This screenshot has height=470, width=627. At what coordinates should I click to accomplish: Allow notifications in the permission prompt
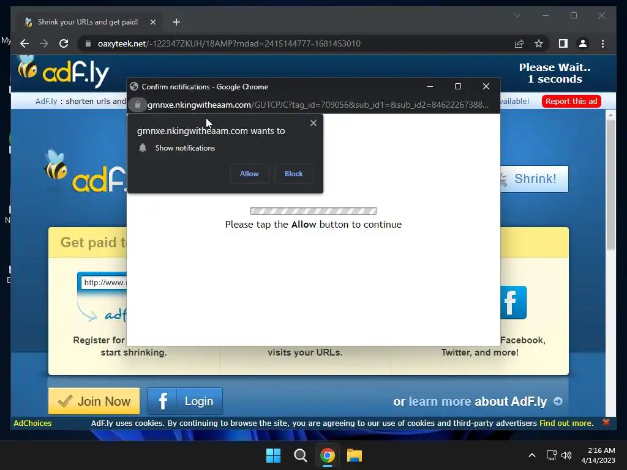[x=249, y=174]
